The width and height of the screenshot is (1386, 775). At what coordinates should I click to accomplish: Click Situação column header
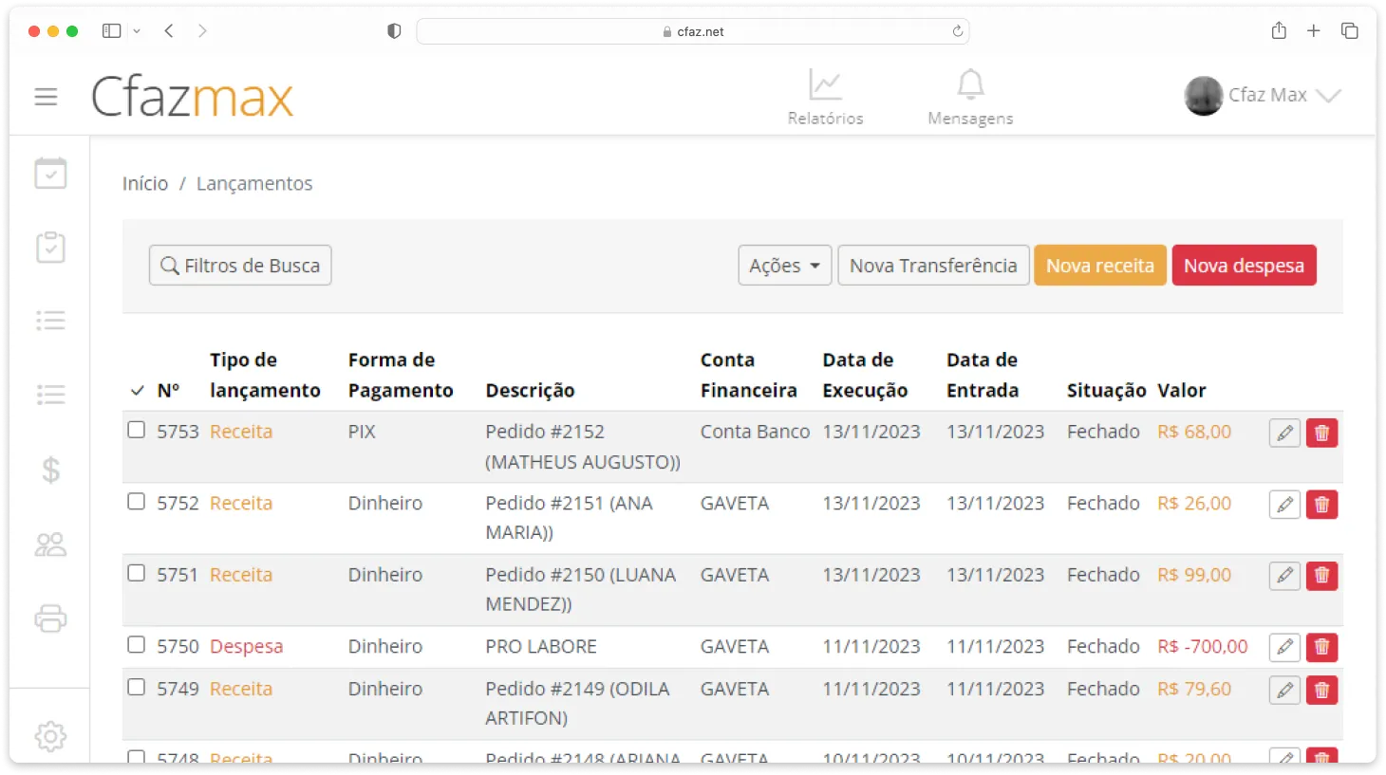tap(1106, 390)
